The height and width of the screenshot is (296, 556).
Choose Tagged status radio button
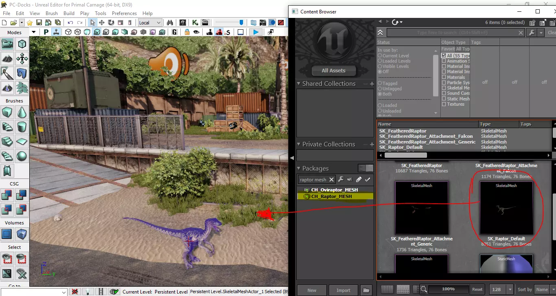click(387, 83)
